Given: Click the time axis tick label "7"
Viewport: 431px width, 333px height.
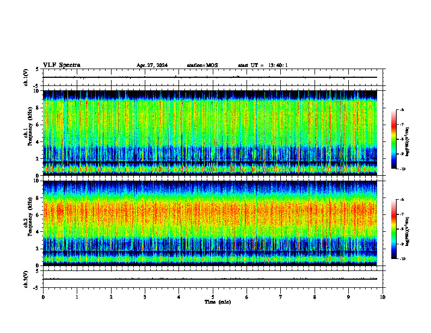Looking at the screenshot, I should coord(281,297).
